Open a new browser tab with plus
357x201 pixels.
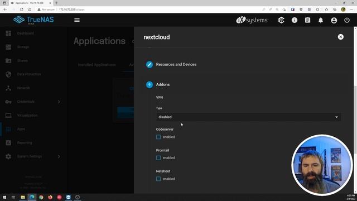pyautogui.click(x=56, y=3)
